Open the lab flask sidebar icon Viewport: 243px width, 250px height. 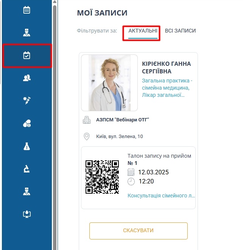coord(26,146)
